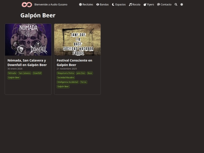Open search with the magnifier icon
The image size is (204, 153).
(x=176, y=5)
